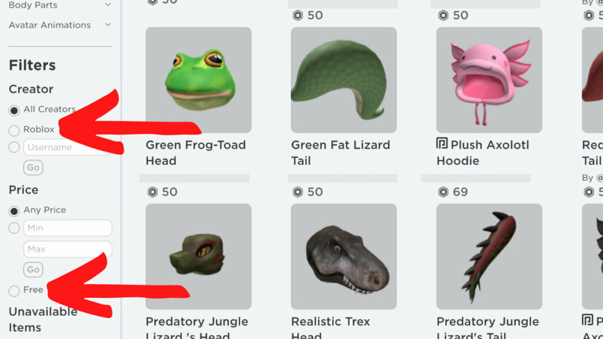Click the Robux icon above Predatory Jungle Lizard's Head
This screenshot has width=603, height=339.
point(153,192)
